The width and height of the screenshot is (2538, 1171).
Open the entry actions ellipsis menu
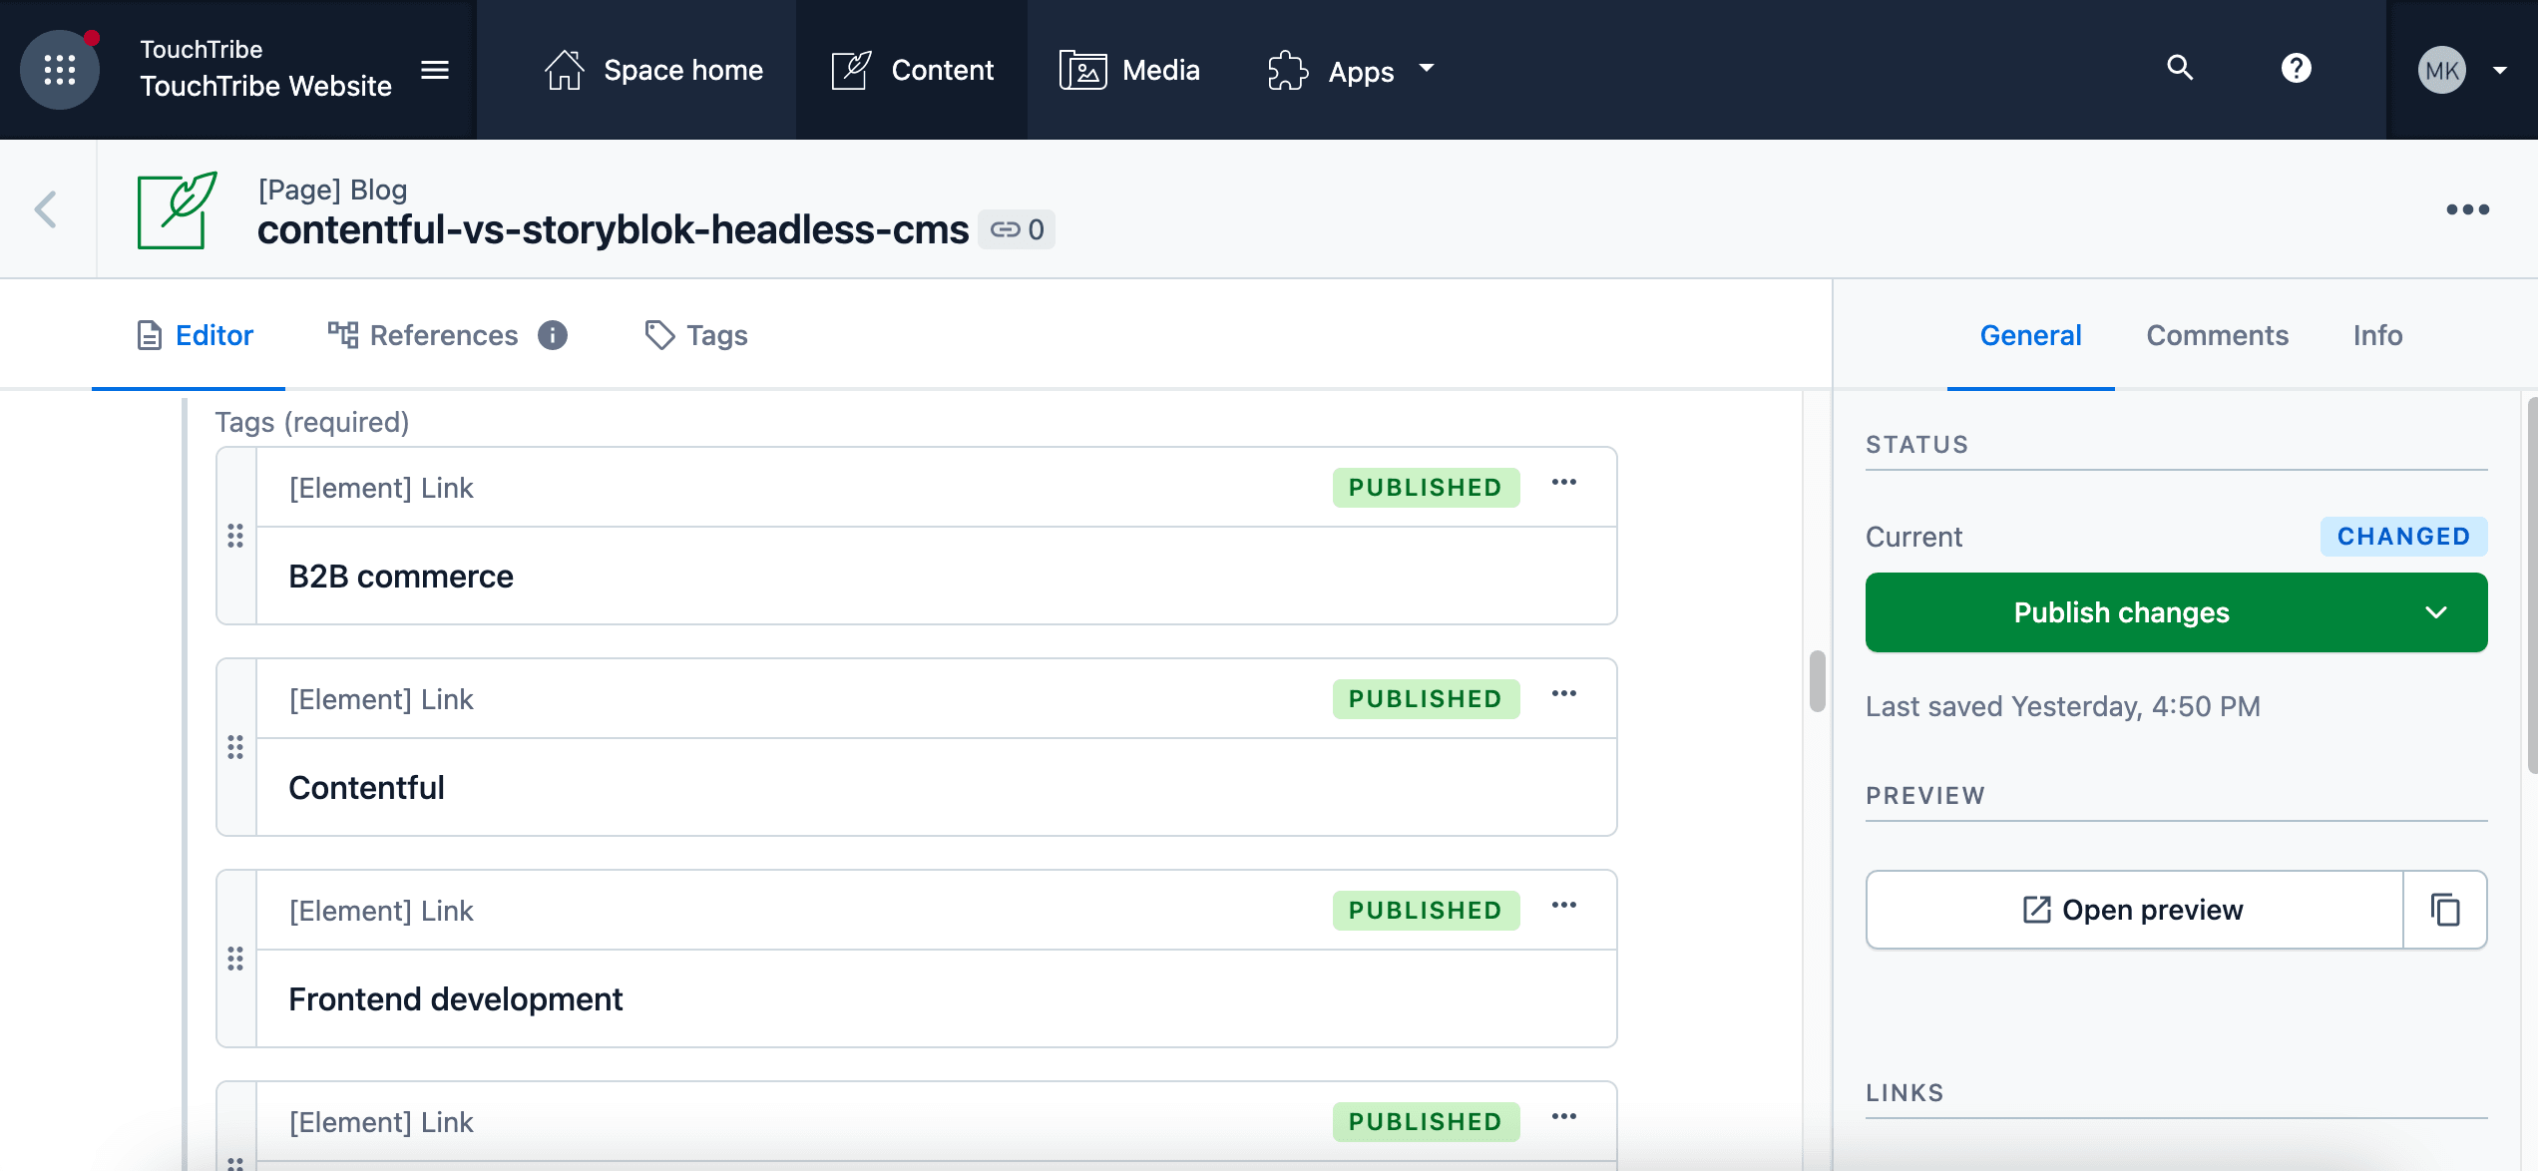pos(2468,209)
